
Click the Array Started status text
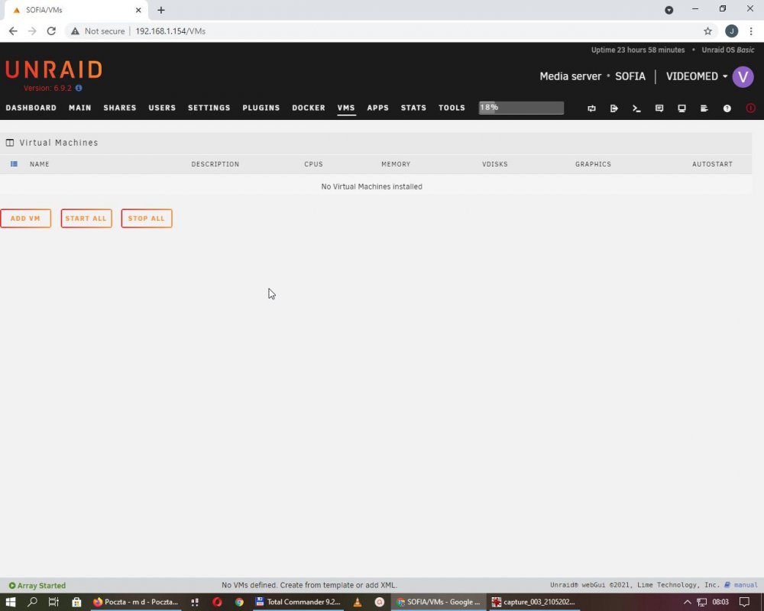point(41,586)
